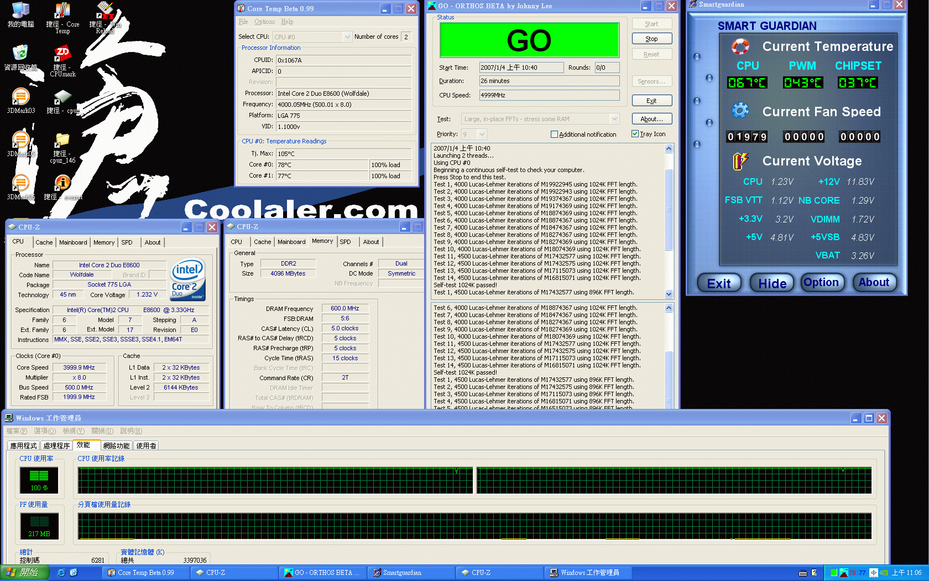
Task: Switch to SPD tab in right CPU-Z window
Action: point(346,242)
